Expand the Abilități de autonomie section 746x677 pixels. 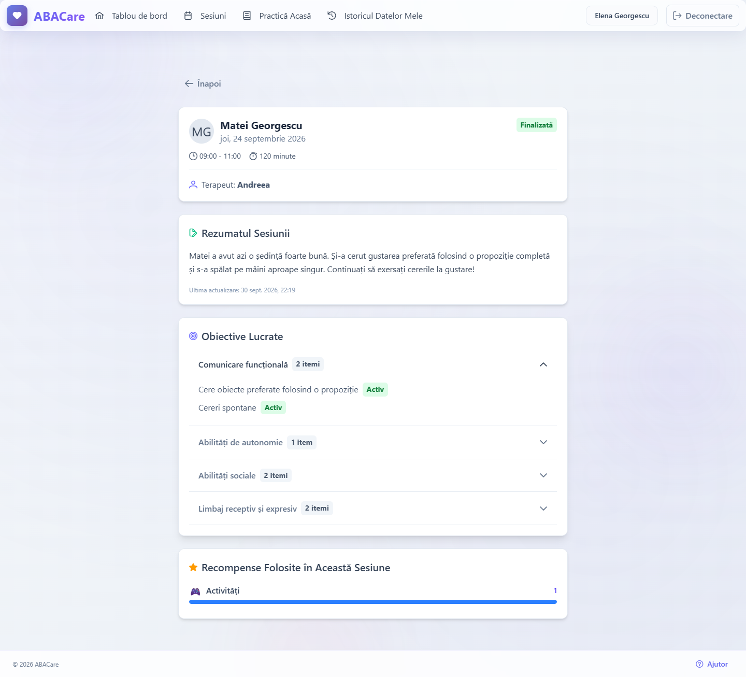tap(373, 442)
